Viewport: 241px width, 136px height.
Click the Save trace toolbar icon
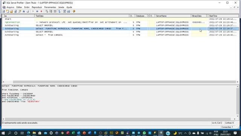15,11
